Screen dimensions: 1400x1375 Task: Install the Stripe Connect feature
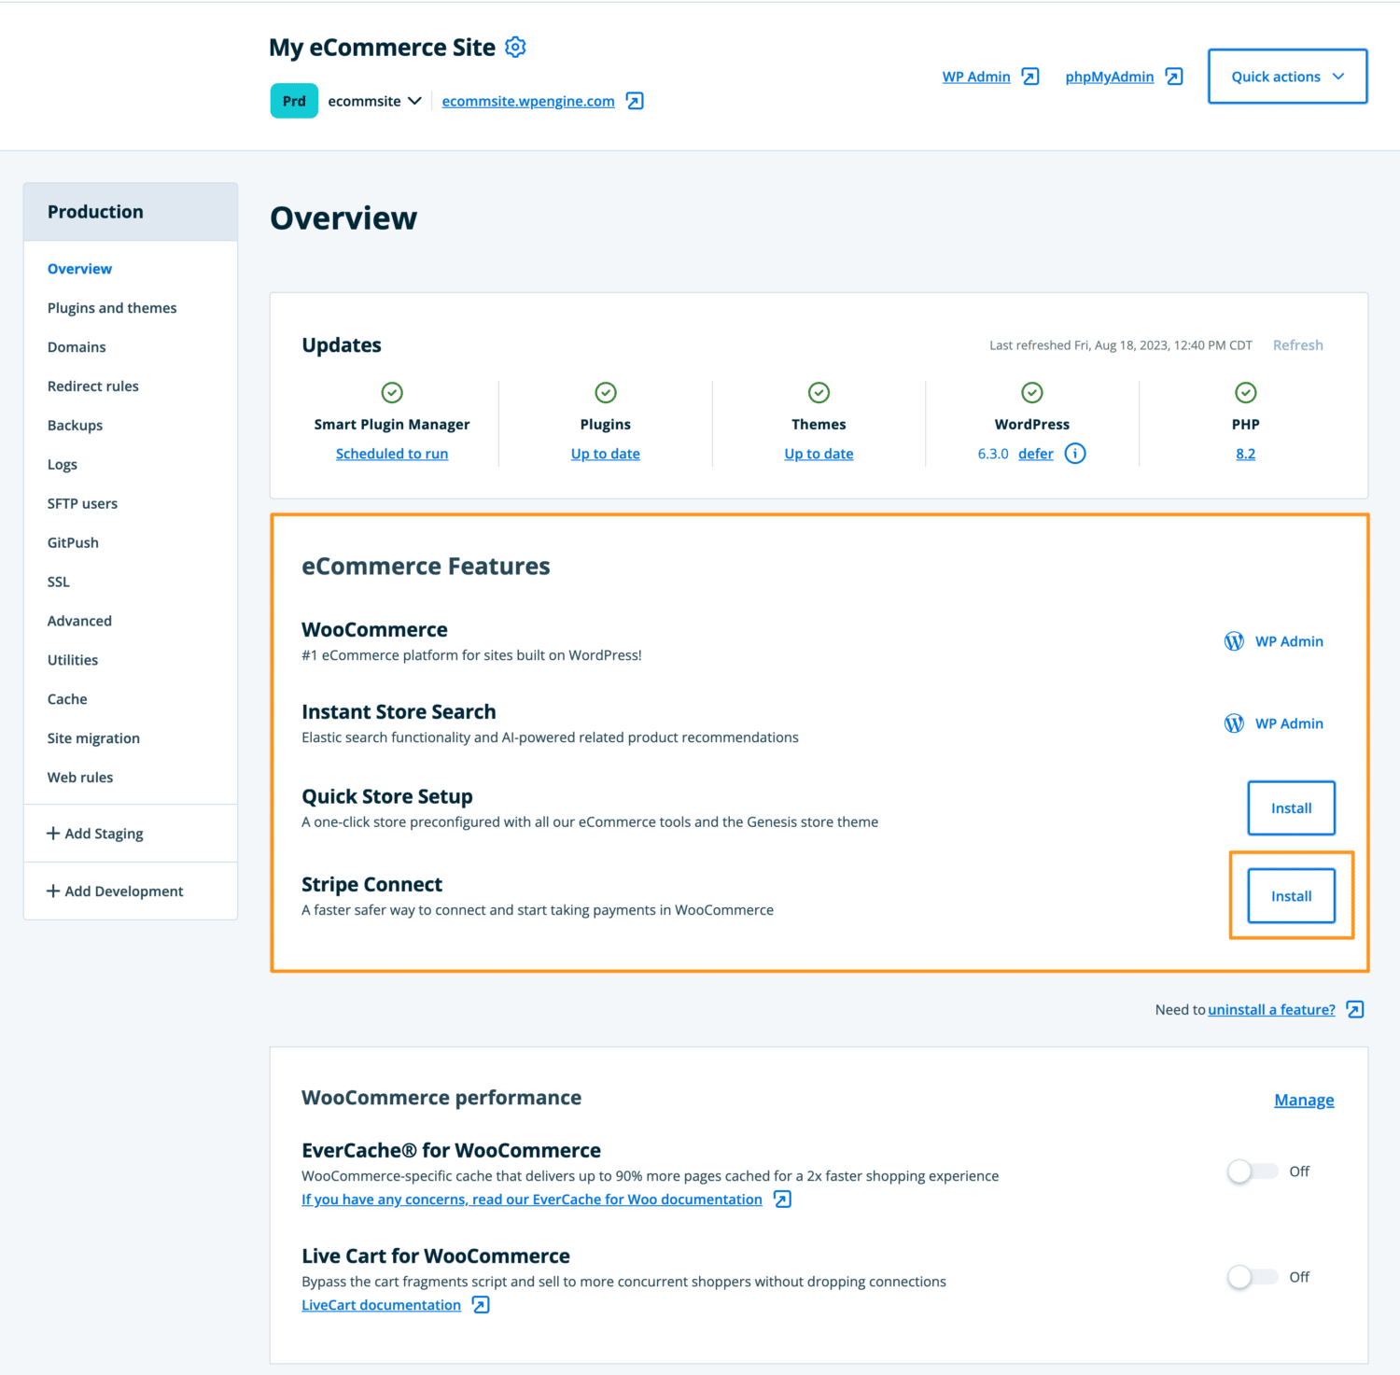1291,895
